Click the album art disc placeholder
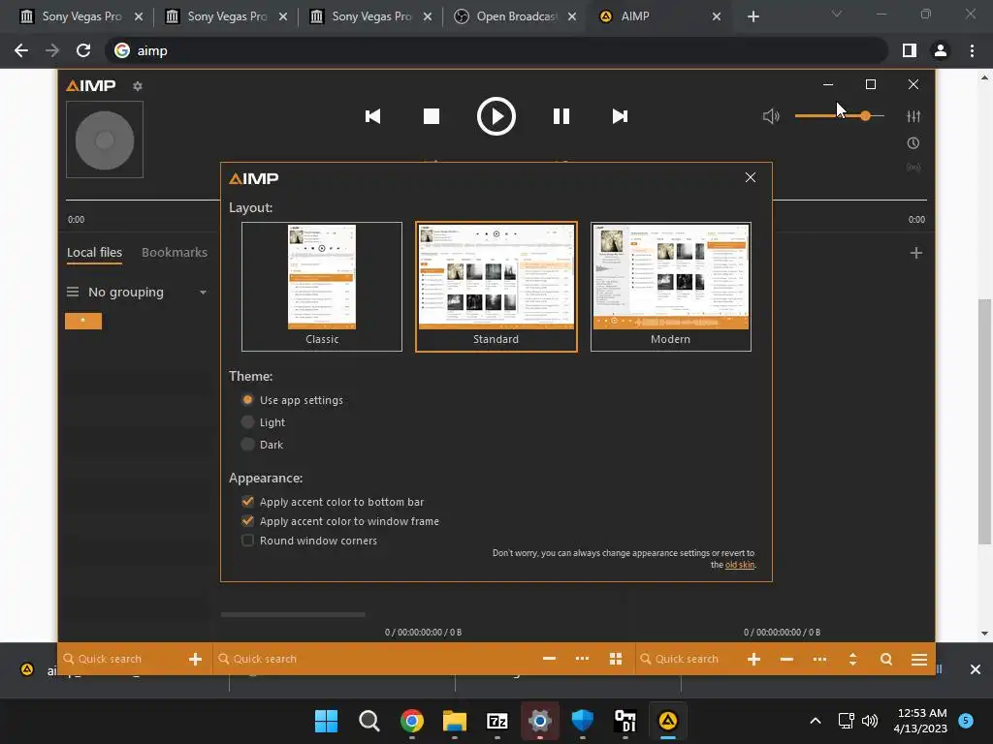This screenshot has width=993, height=744. [x=105, y=139]
